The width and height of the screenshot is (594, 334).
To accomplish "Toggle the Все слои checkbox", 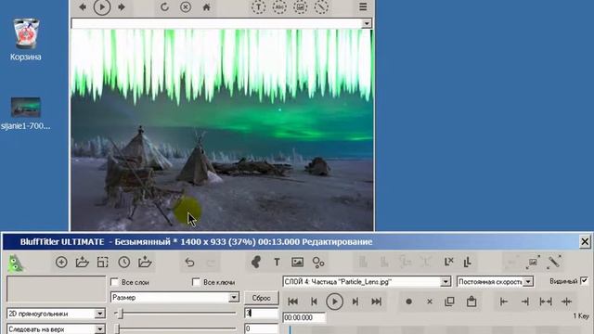I will 114,282.
